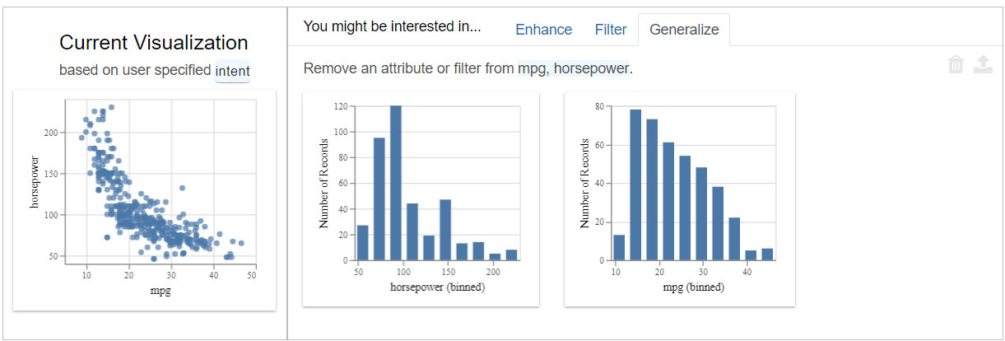The image size is (1005, 341).
Task: Click the "Current Visualization" heading
Action: point(154,43)
